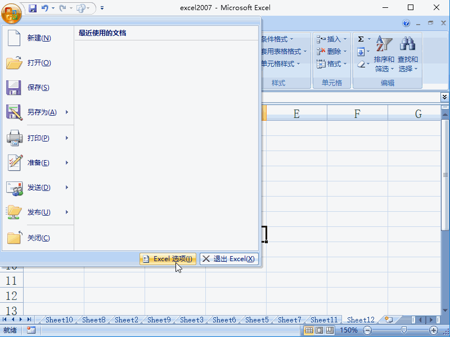Click the AutoSum sigma icon
Image resolution: width=450 pixels, height=337 pixels.
[361, 39]
